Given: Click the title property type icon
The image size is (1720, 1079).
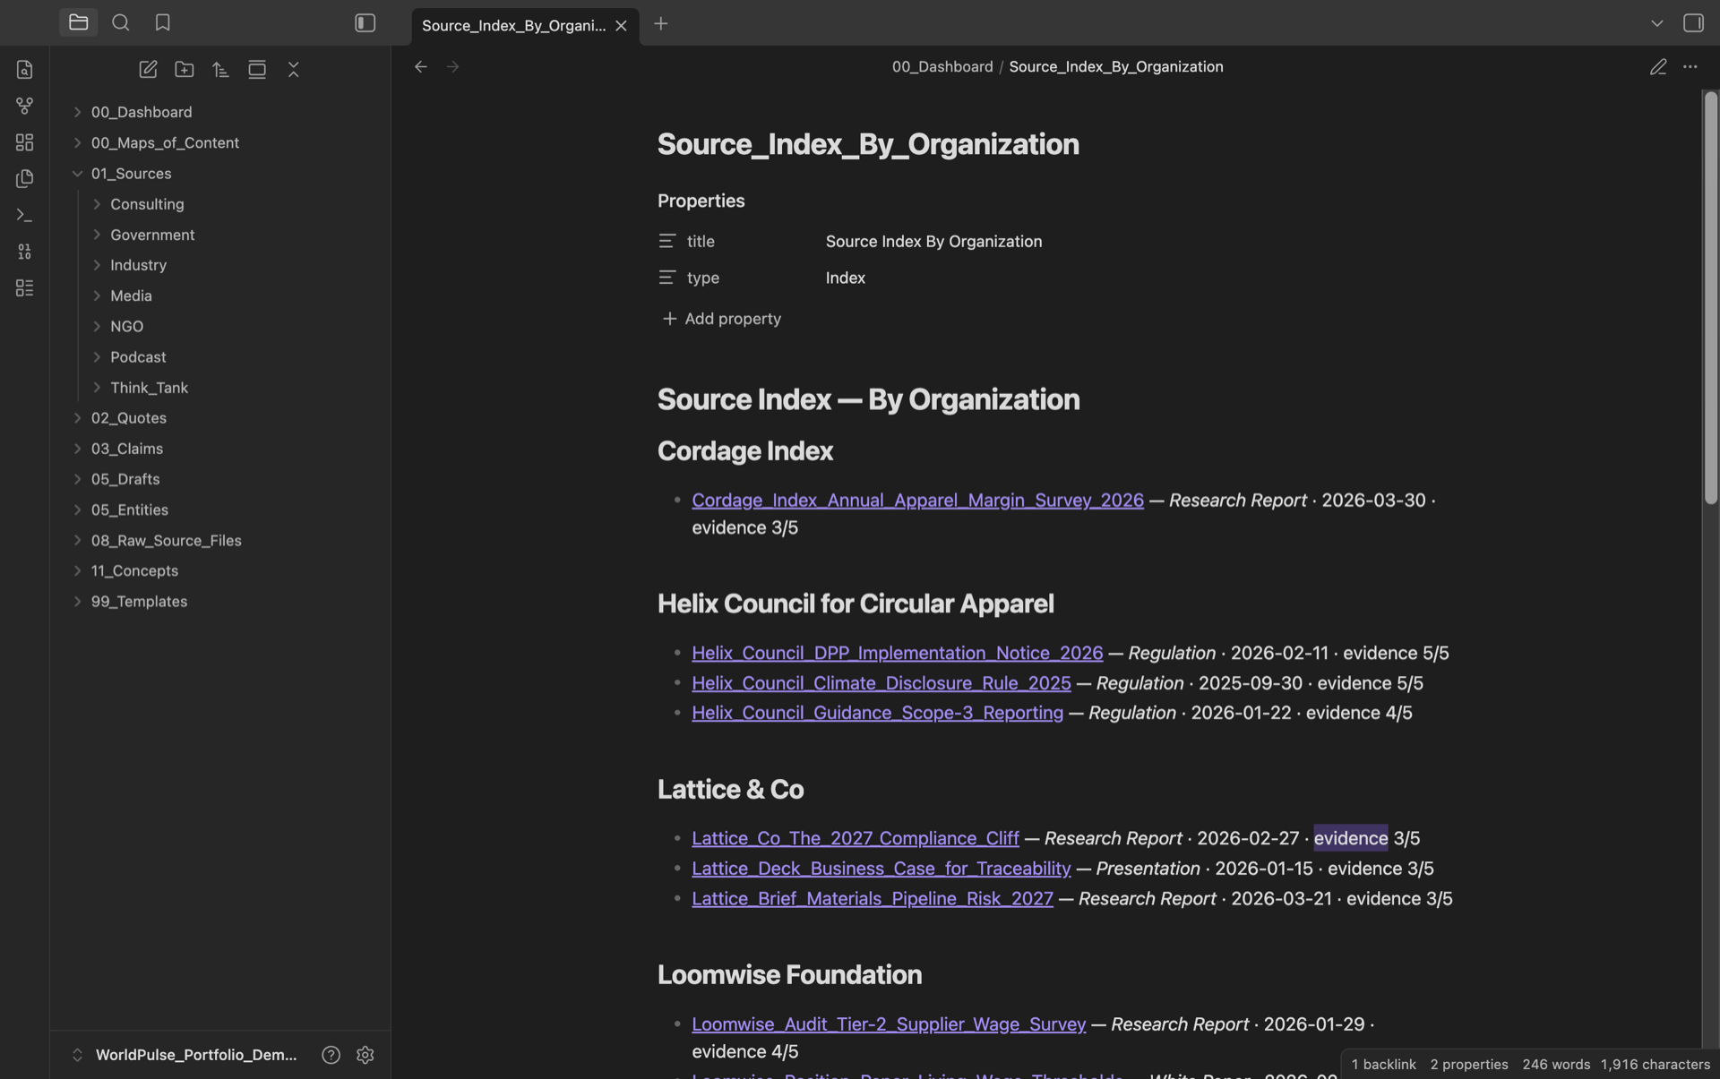Looking at the screenshot, I should point(666,242).
